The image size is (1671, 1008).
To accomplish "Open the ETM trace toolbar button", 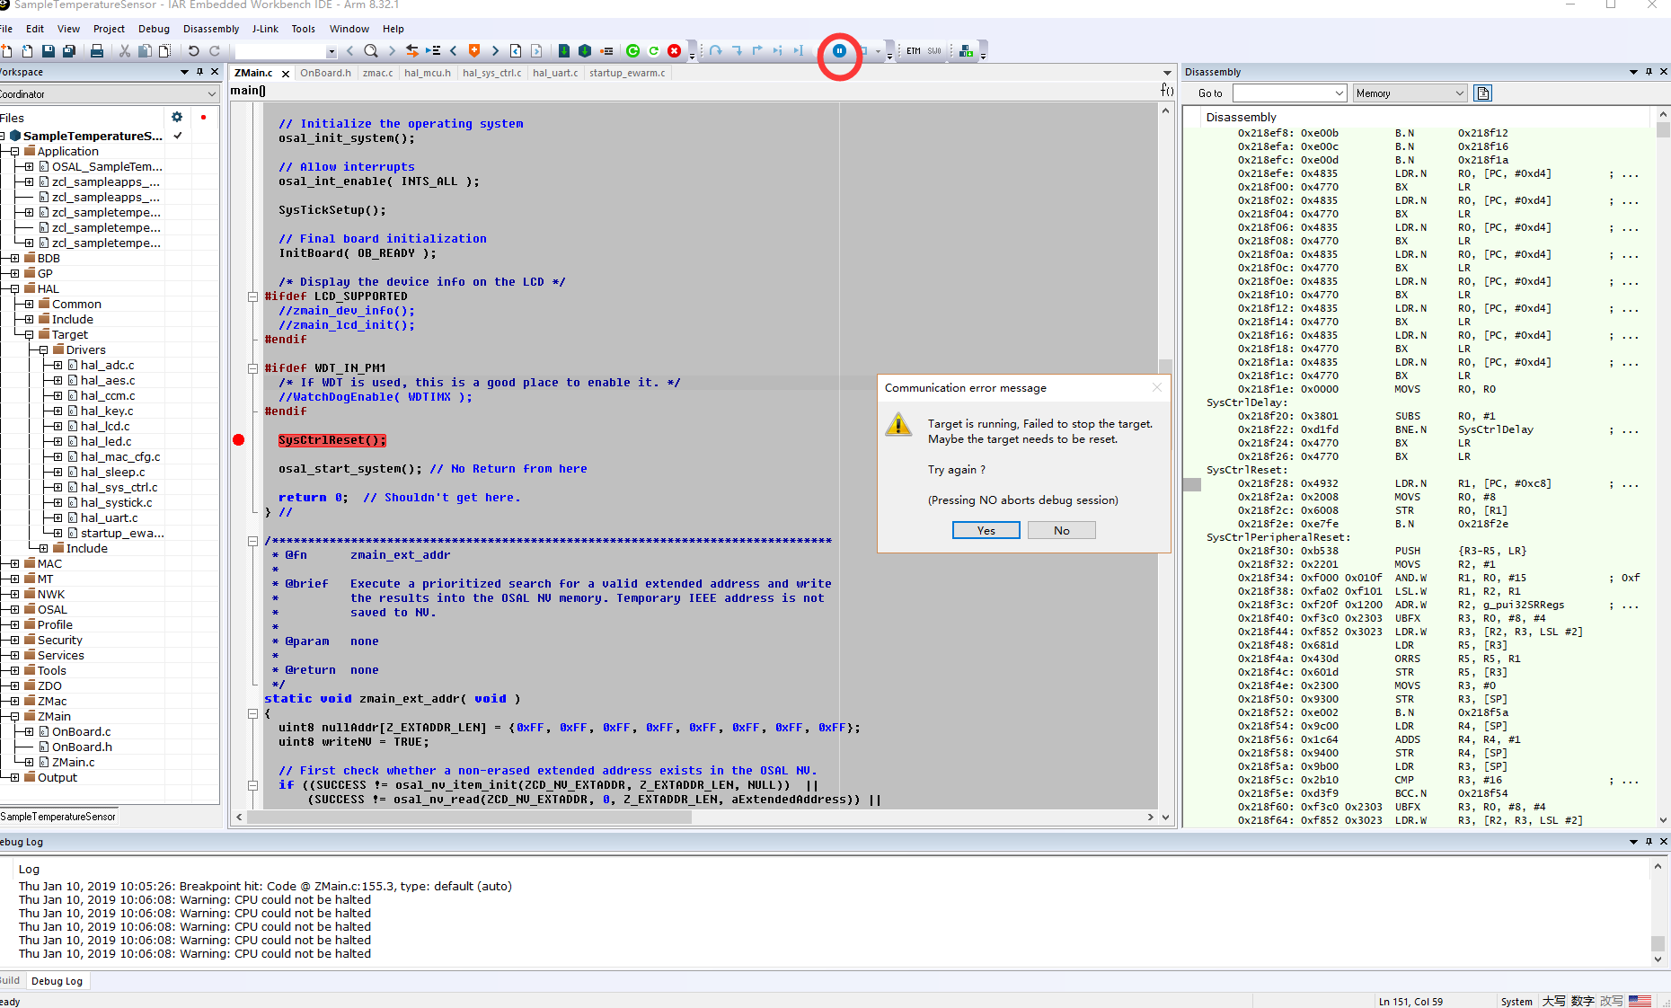I will tap(914, 51).
